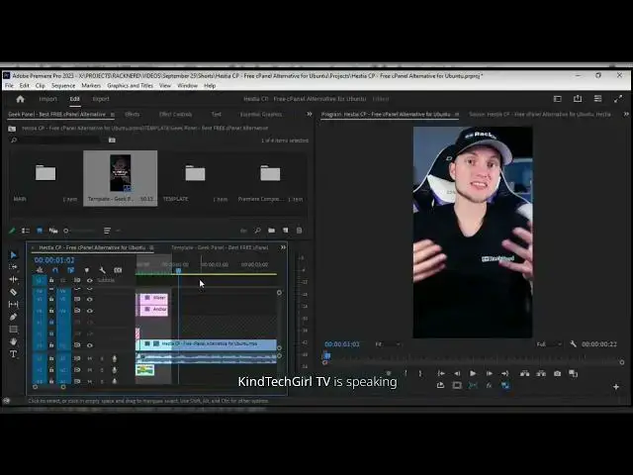This screenshot has height=475, width=633.
Task: Toggle Snap in timeline
Action: (55, 270)
